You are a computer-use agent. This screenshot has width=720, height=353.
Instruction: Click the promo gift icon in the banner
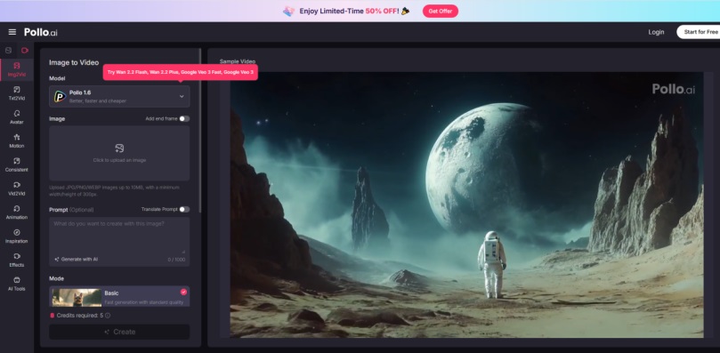tap(288, 11)
